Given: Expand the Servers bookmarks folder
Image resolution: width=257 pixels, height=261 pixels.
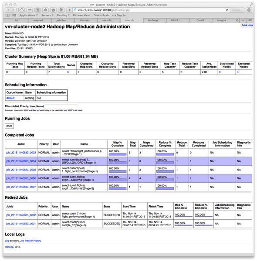Looking at the screenshot, I should (x=47, y=15).
